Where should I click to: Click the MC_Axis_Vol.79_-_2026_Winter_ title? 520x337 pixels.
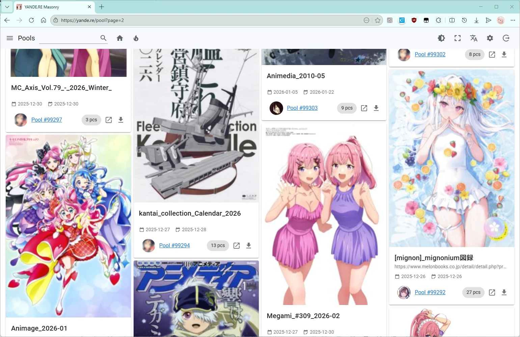click(61, 88)
